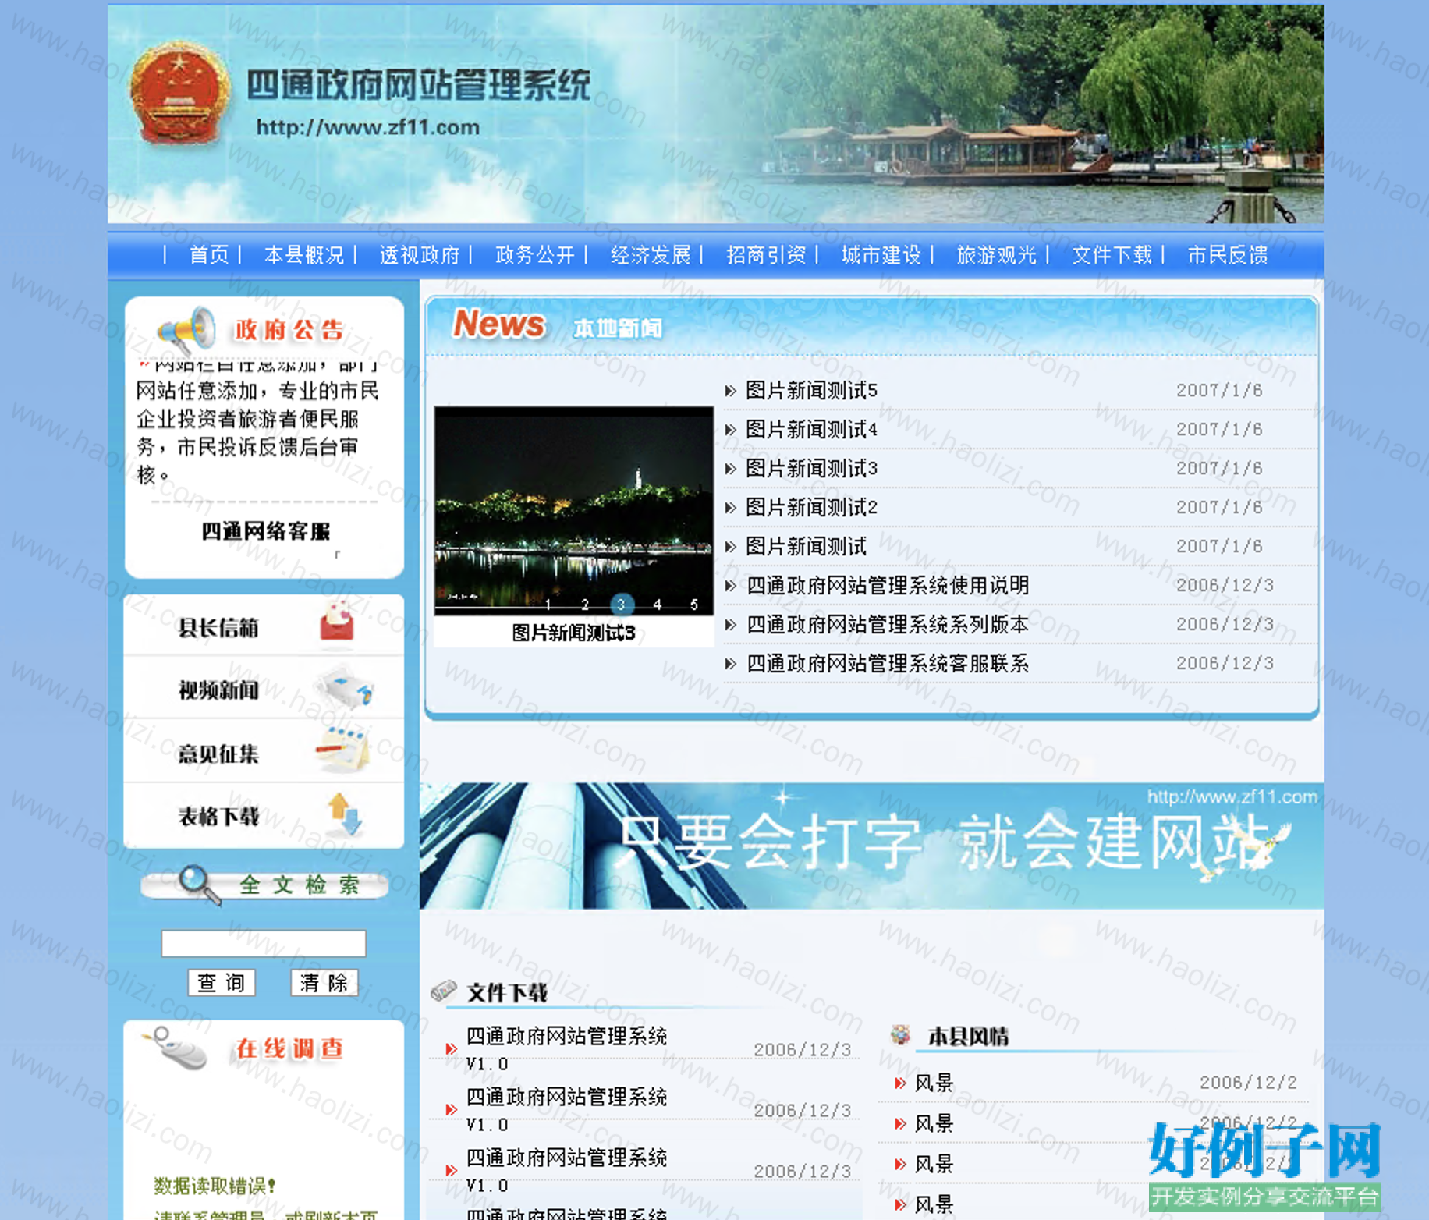Click the 图片新闻测试3 caption under the slideshow
The image size is (1429, 1220).
pos(573,633)
